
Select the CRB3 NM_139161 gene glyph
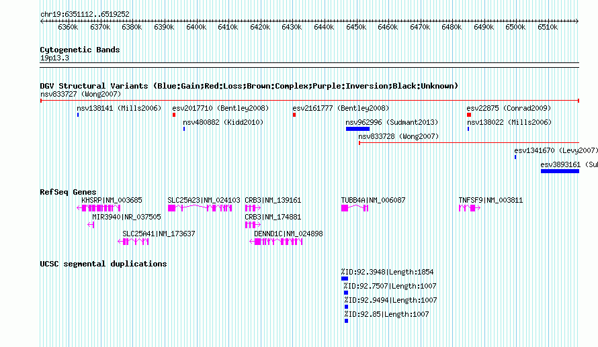coord(253,208)
